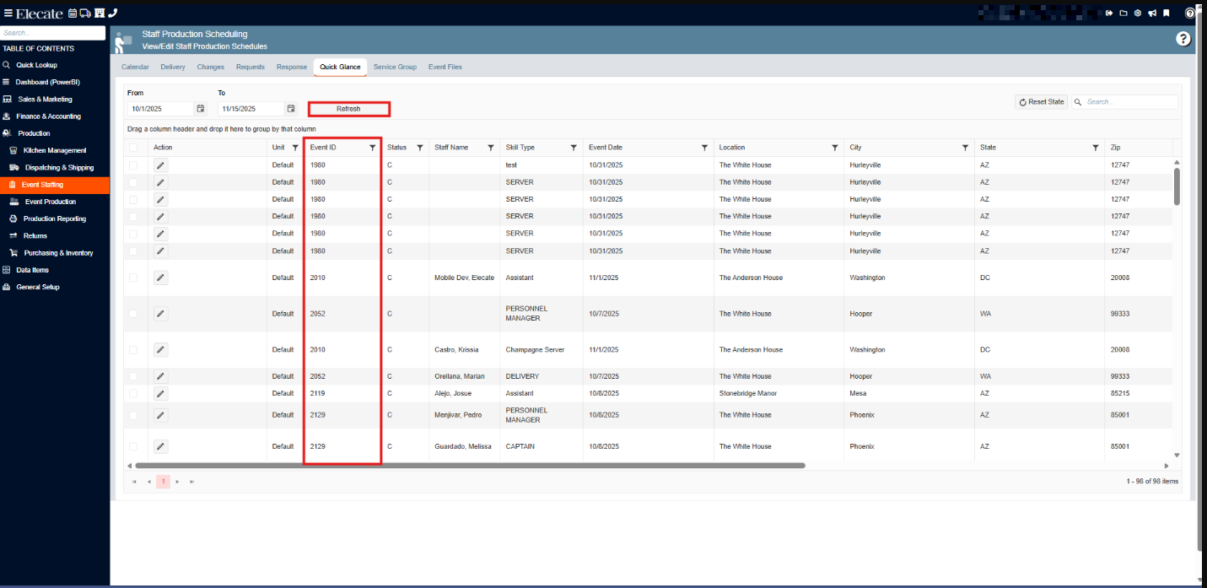
Task: Expand the Sales & Marketing menu section
Action: pos(45,100)
